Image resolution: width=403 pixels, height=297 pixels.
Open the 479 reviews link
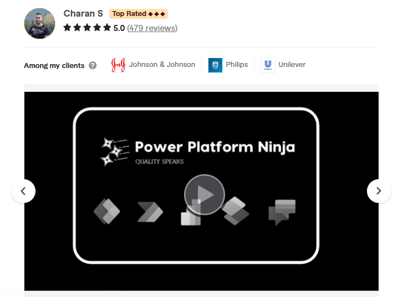click(152, 28)
